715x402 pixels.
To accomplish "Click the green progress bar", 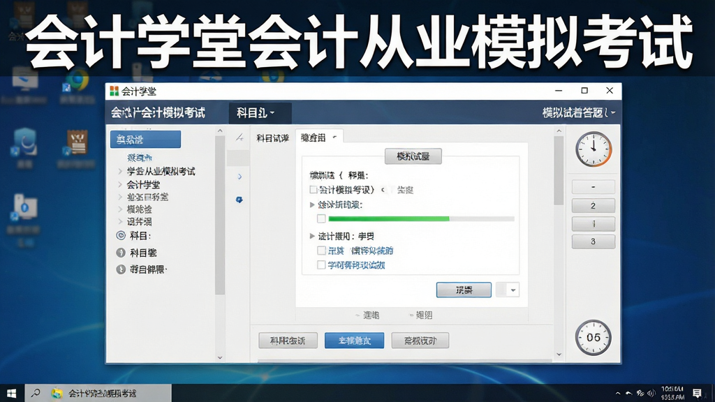I will pyautogui.click(x=421, y=218).
